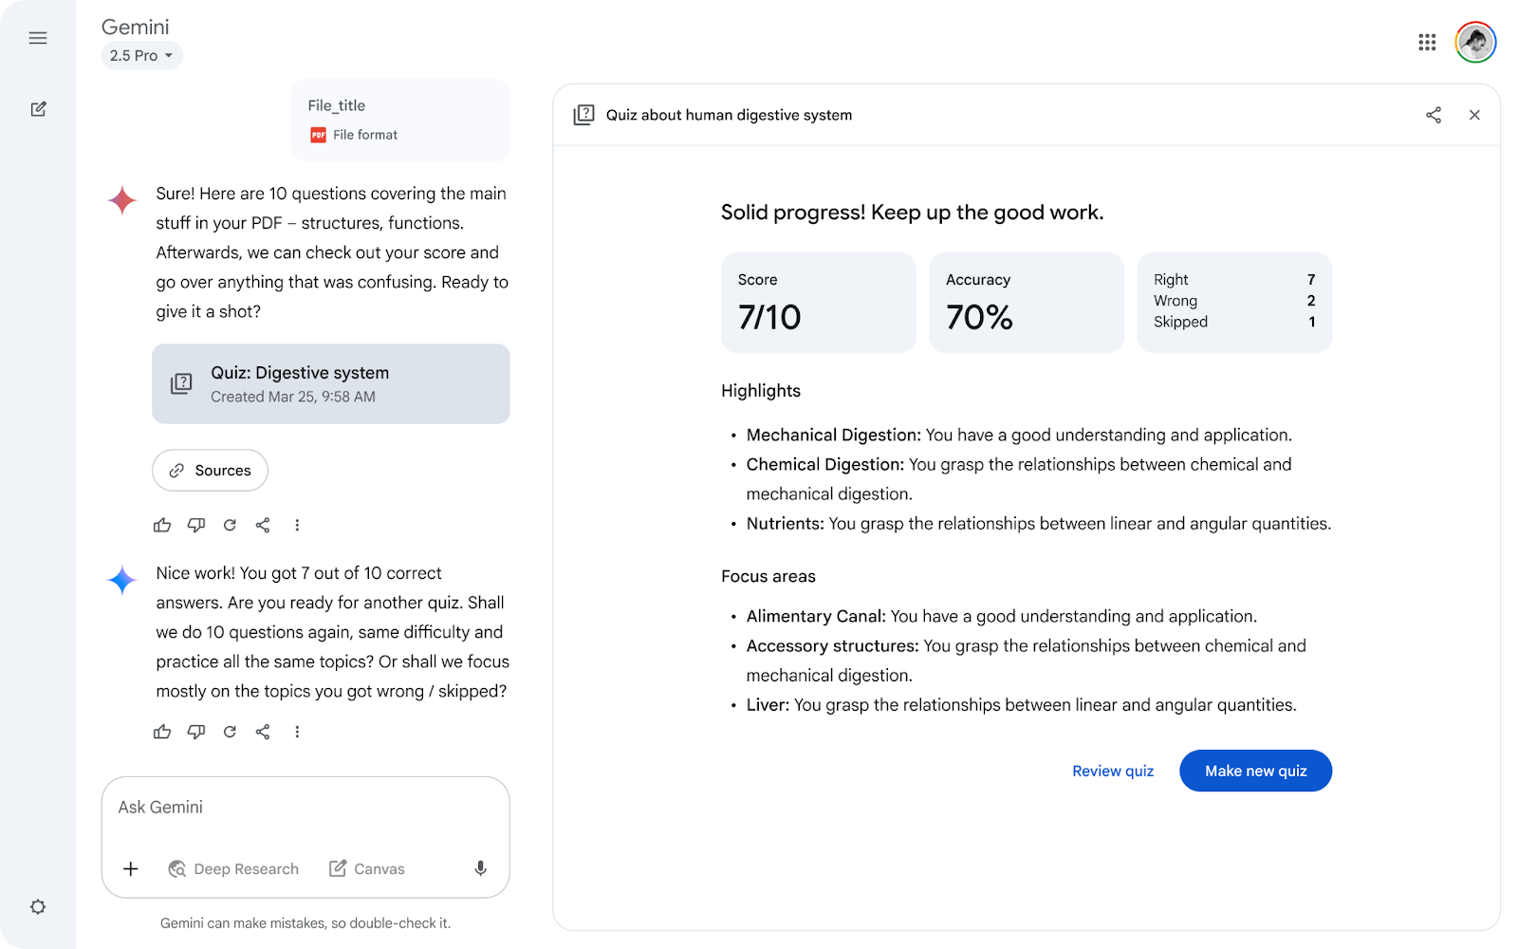The height and width of the screenshot is (949, 1518).
Task: Share the quiz panel via the share icon
Action: 1434,115
